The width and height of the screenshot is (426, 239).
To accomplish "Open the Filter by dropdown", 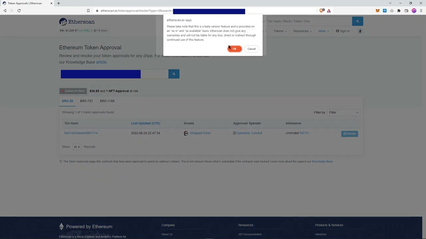I will coord(343,112).
